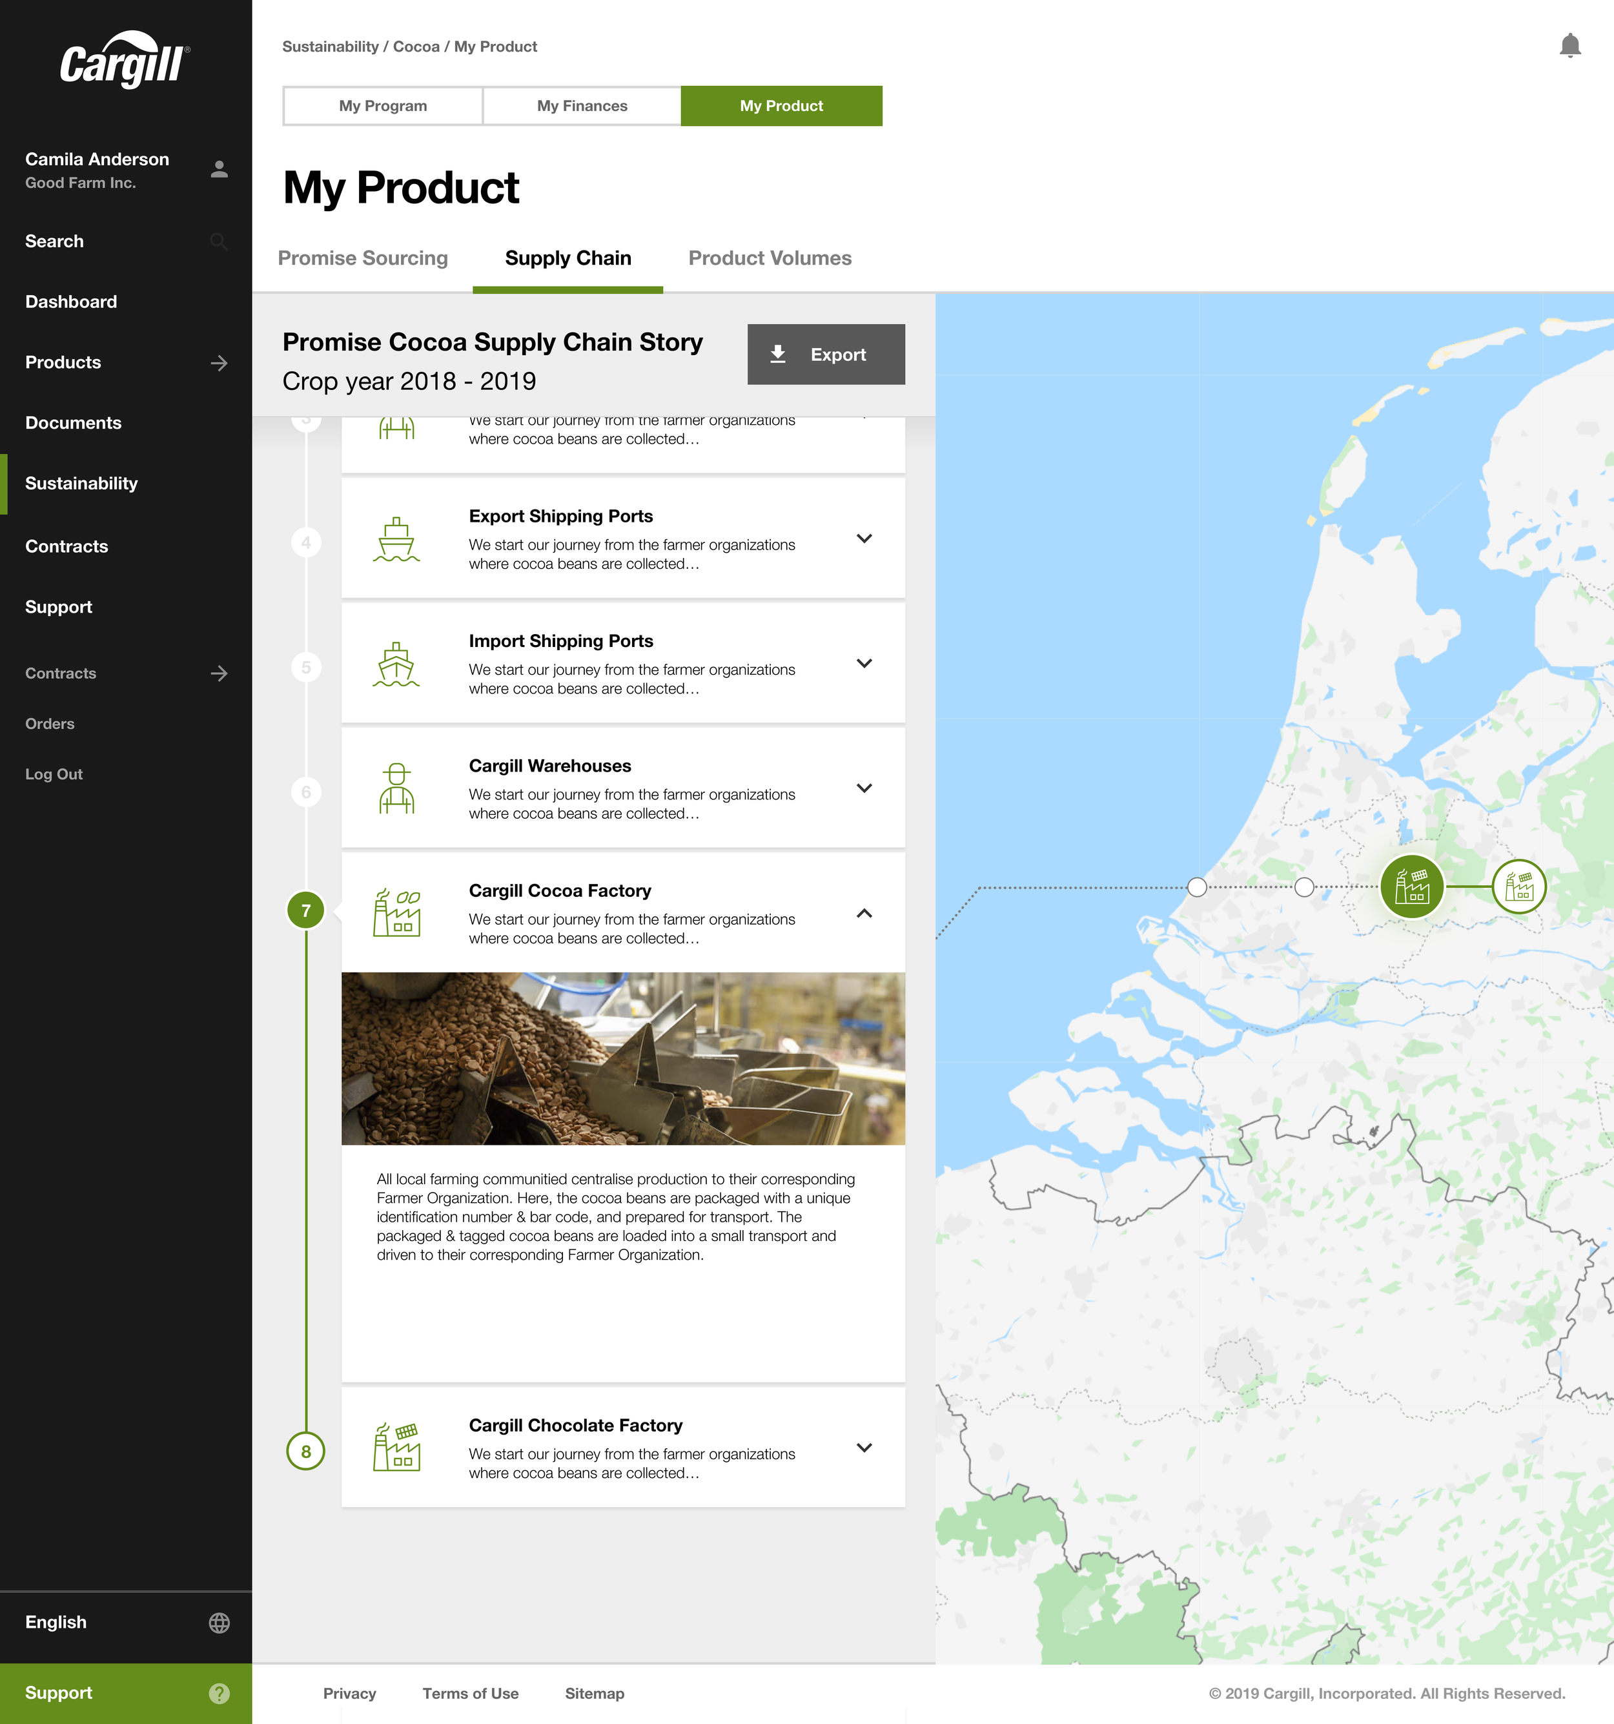Click the Products arrow icon
This screenshot has height=1724, width=1614.
220,362
